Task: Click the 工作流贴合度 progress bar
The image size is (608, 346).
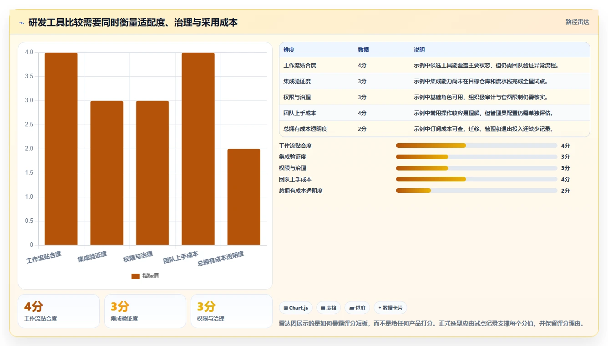Action: click(x=476, y=145)
